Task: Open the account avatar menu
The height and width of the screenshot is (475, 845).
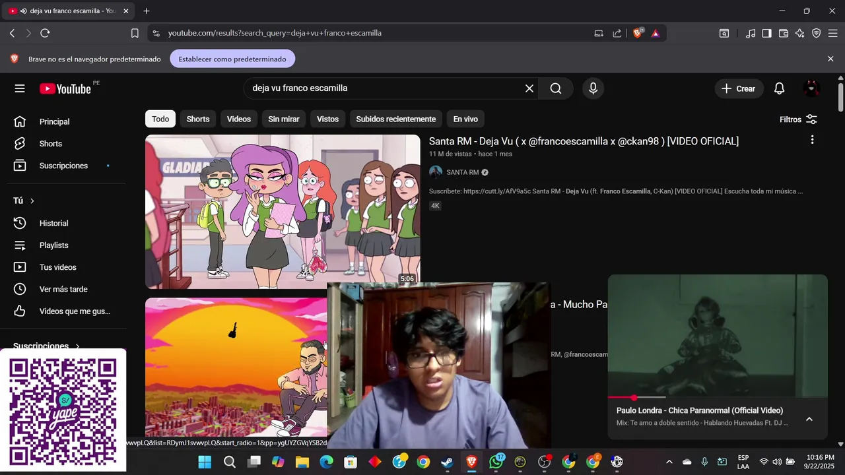Action: (811, 88)
